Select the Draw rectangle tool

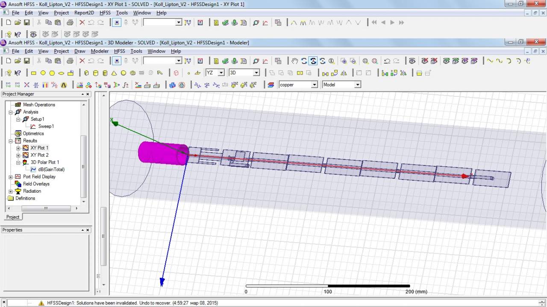(x=33, y=73)
